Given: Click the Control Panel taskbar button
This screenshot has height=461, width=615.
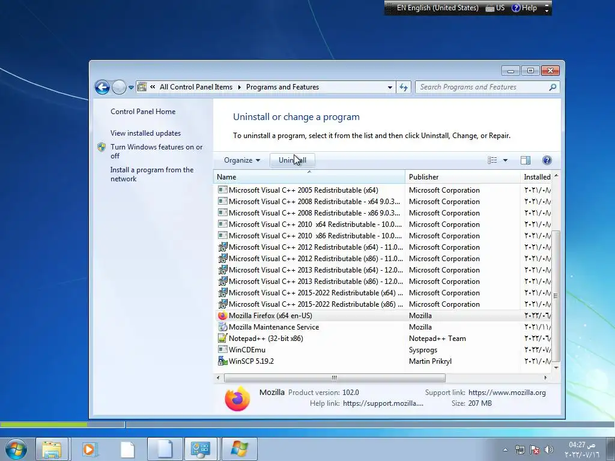Looking at the screenshot, I should pos(201,449).
